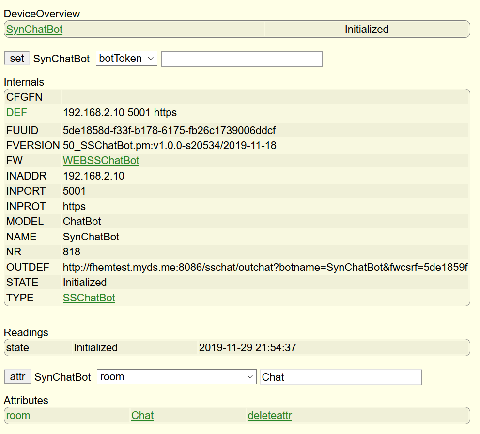This screenshot has height=434, width=480.
Task: Click the attr button
Action: tap(17, 377)
